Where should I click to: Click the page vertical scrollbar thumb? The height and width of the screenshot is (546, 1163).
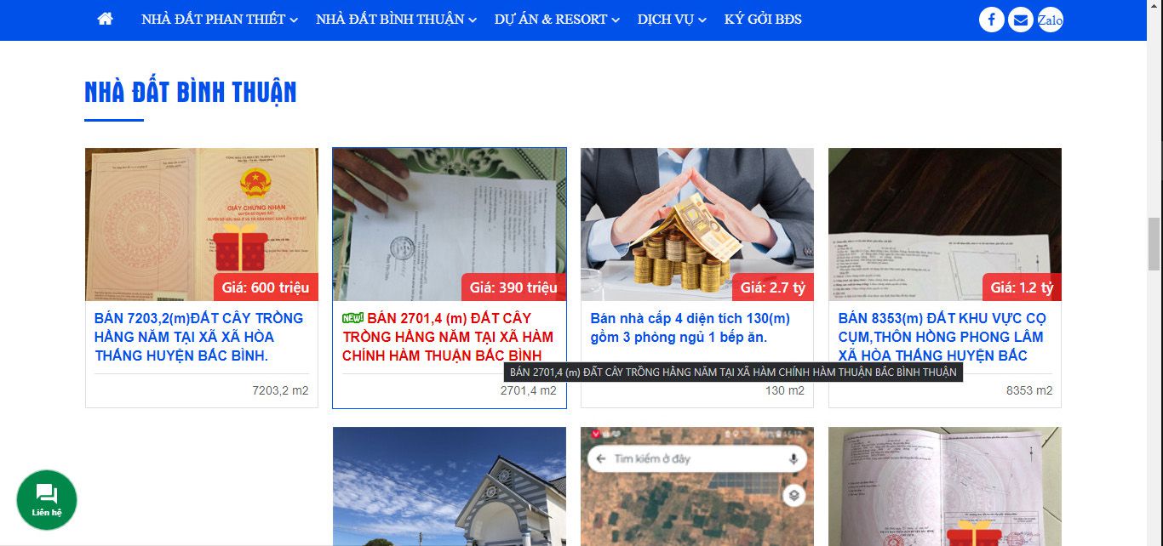(1154, 244)
